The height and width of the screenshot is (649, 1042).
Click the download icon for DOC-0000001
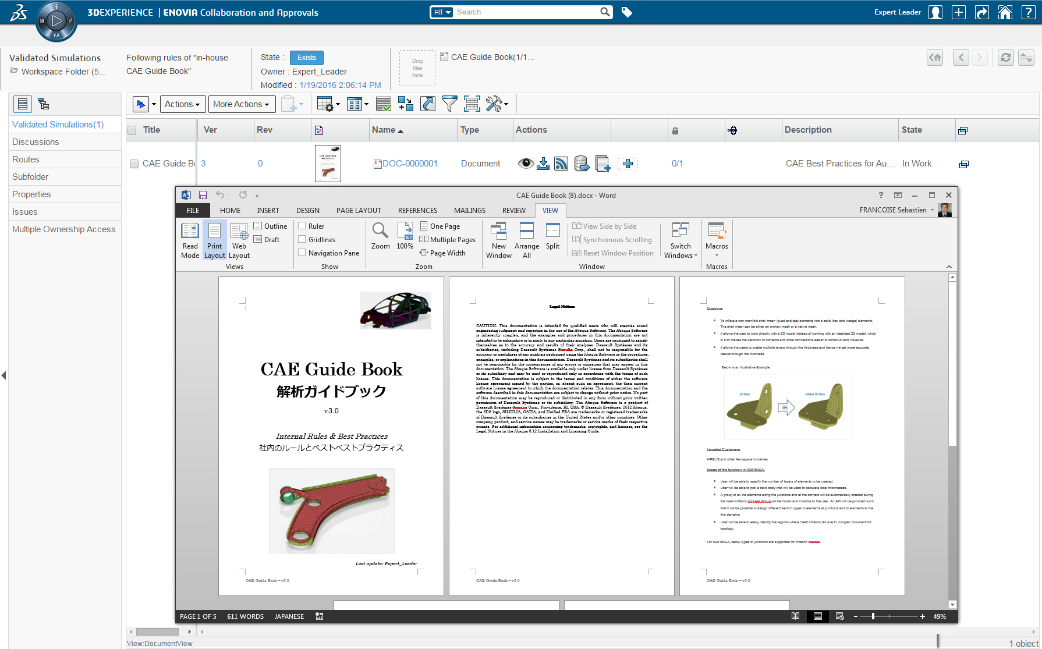543,164
